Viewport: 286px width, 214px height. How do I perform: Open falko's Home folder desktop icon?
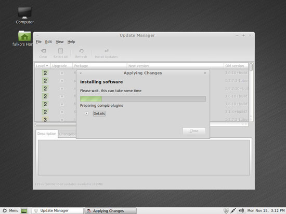point(24,36)
